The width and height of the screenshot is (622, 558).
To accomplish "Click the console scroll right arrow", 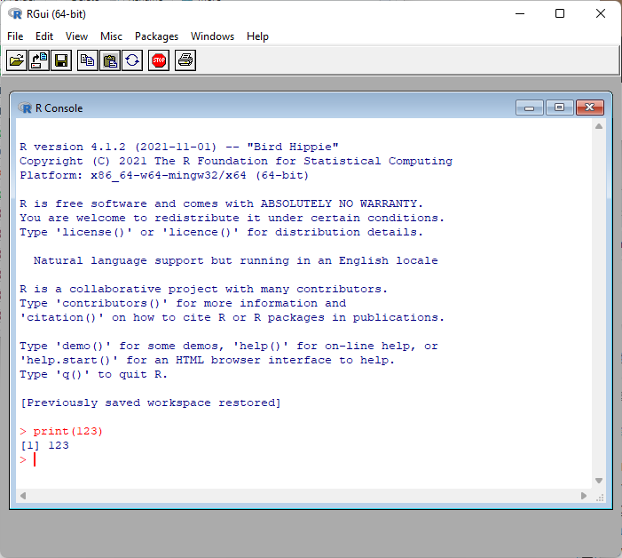I will coord(584,496).
